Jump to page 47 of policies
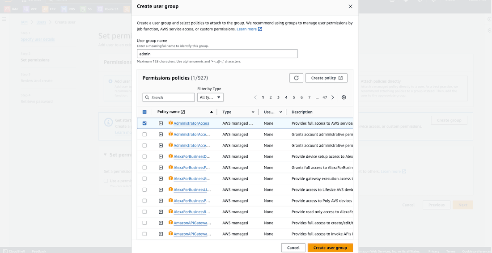 coord(325,97)
